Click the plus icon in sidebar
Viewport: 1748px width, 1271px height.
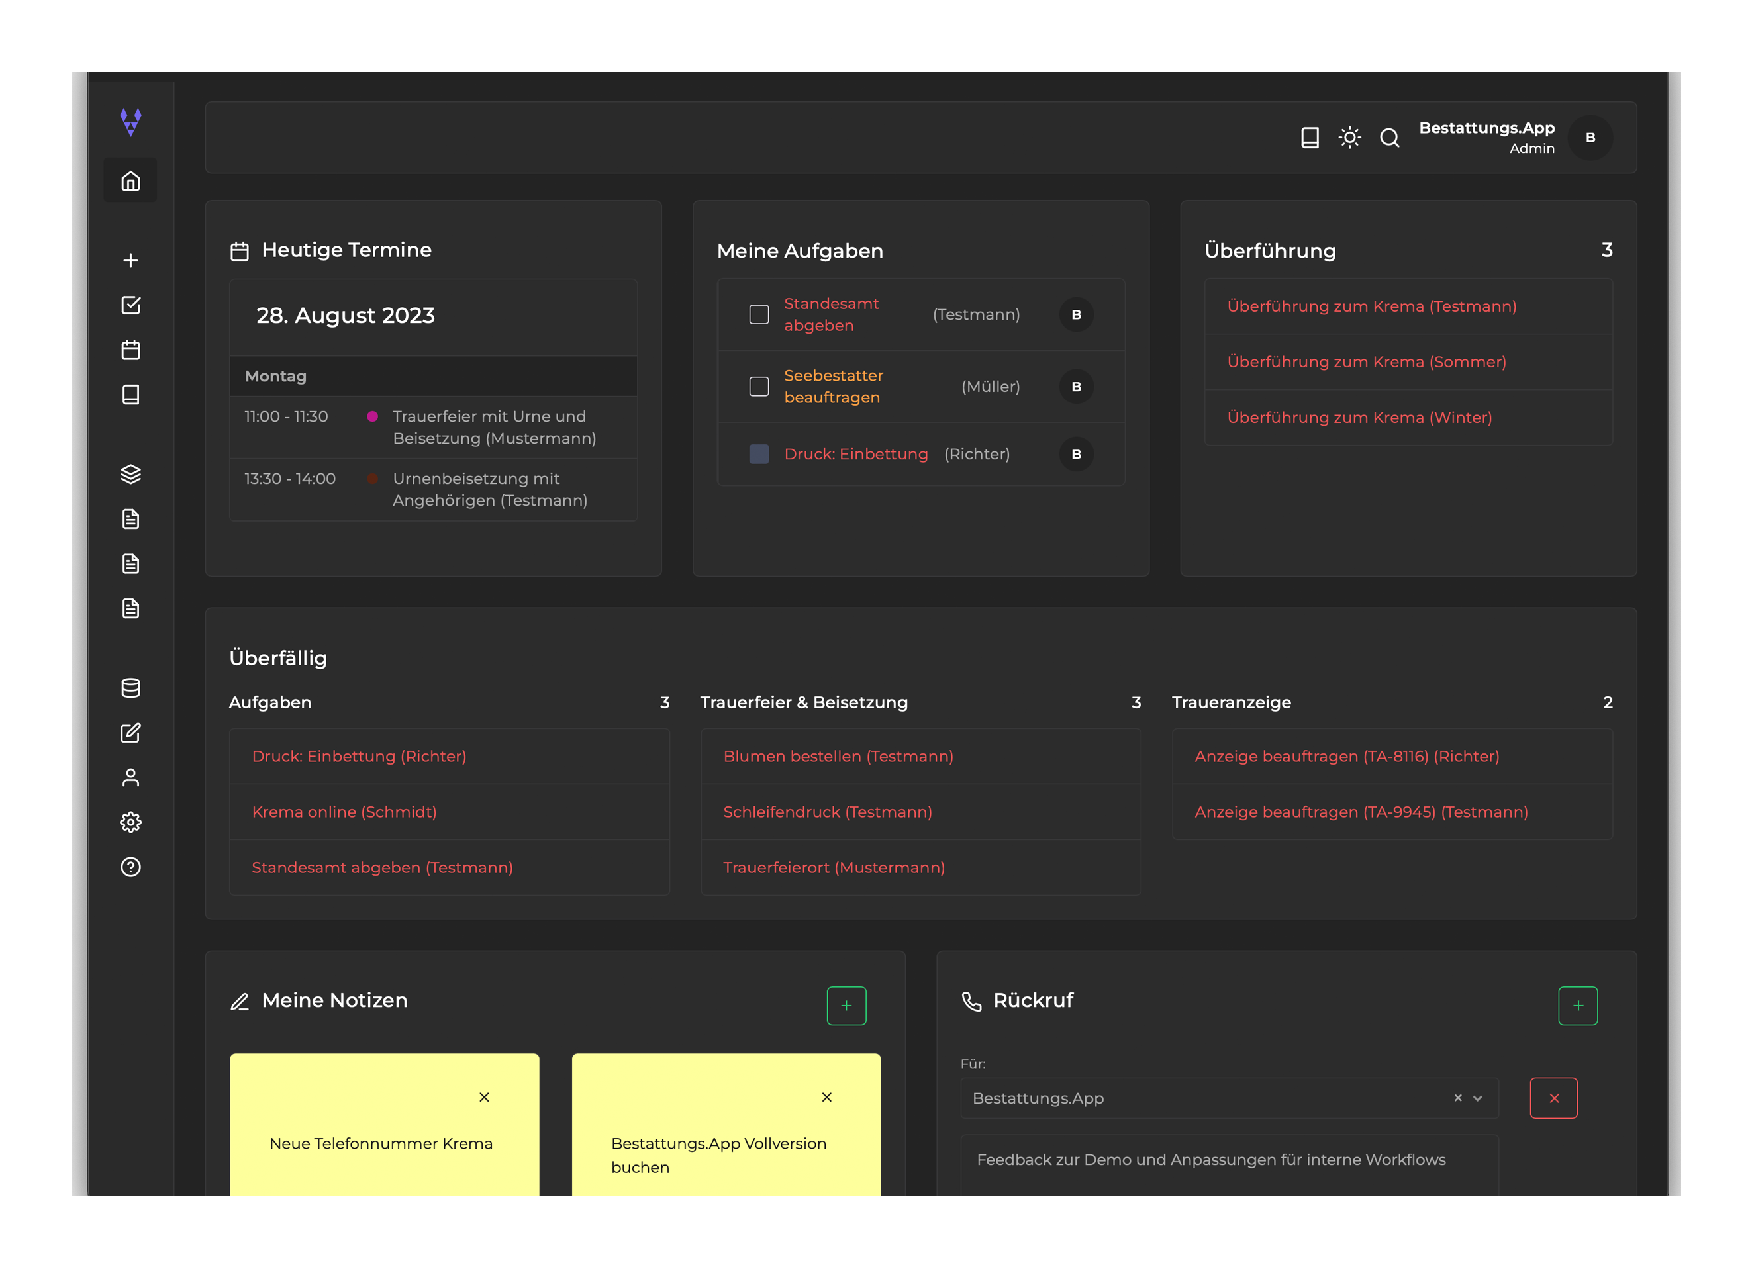tap(131, 261)
